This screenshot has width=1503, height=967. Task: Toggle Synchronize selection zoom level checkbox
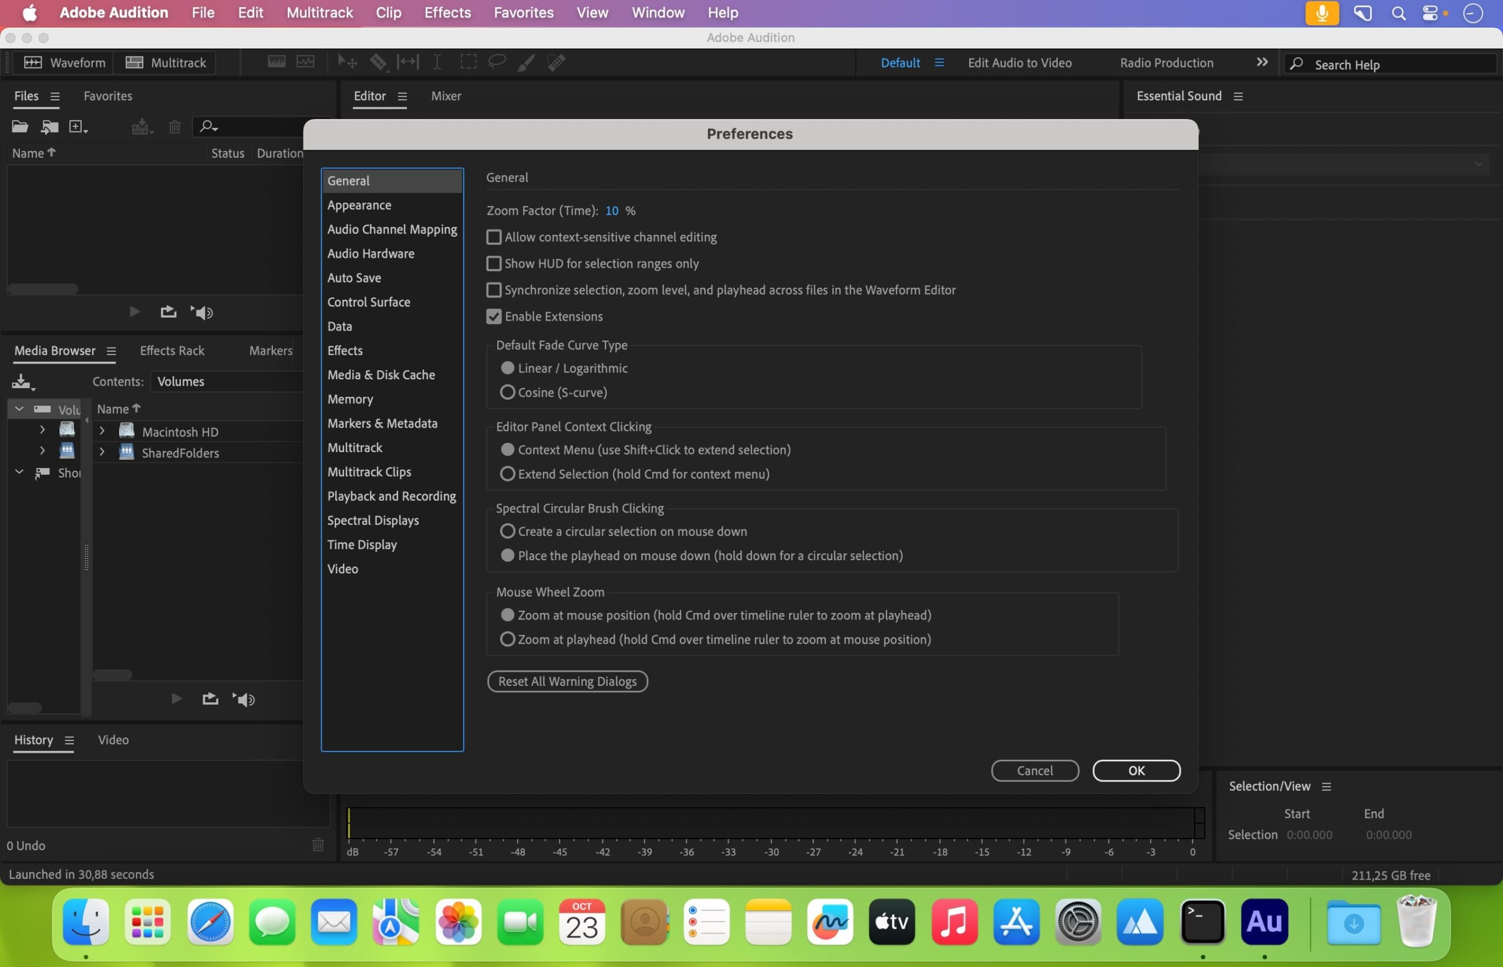(494, 289)
